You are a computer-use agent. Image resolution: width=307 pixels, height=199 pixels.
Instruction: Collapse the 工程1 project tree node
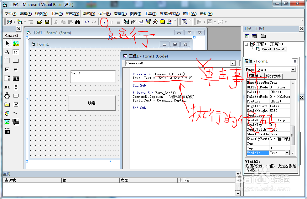[247, 44]
